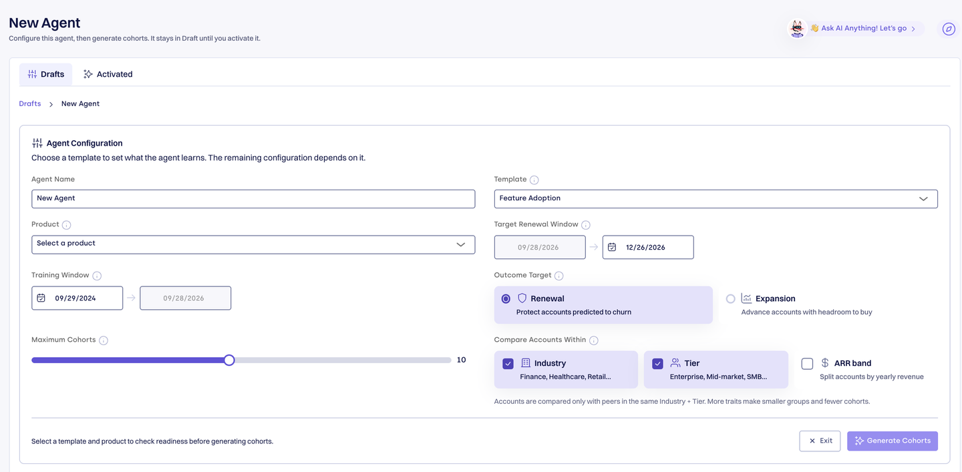Click the info icon beside Target Renewal Window

586,225
